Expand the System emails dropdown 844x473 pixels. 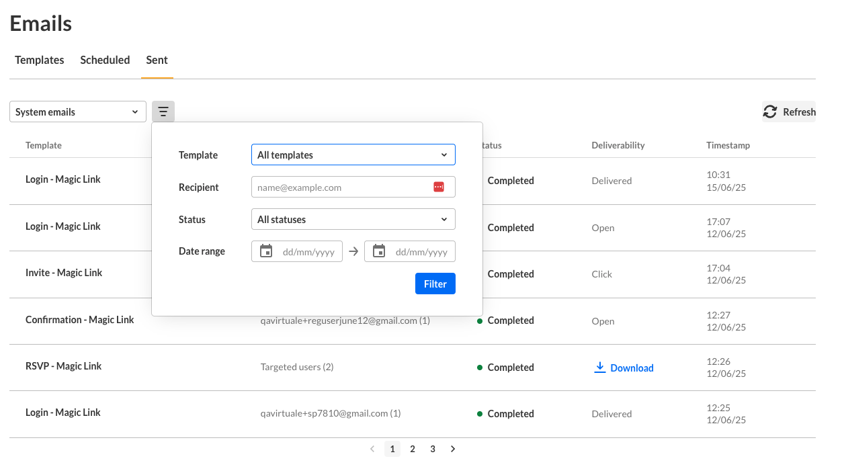tap(78, 112)
